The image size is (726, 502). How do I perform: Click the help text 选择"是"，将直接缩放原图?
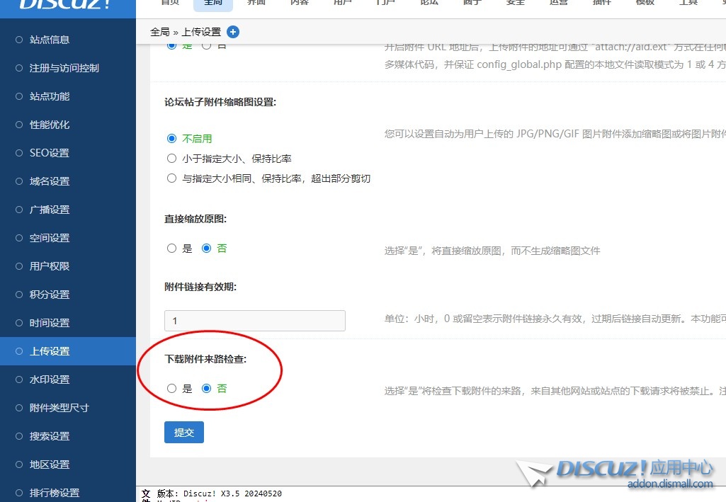point(492,251)
